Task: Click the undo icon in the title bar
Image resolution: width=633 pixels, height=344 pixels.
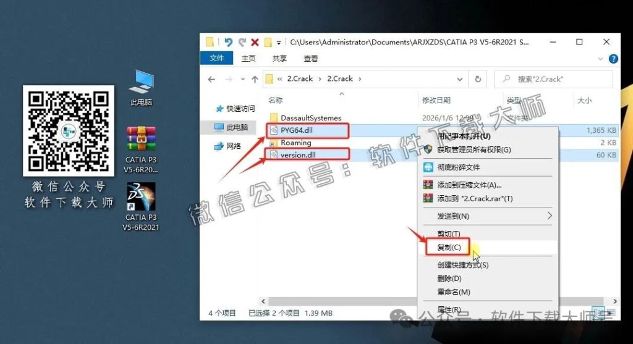Action: 229,42
